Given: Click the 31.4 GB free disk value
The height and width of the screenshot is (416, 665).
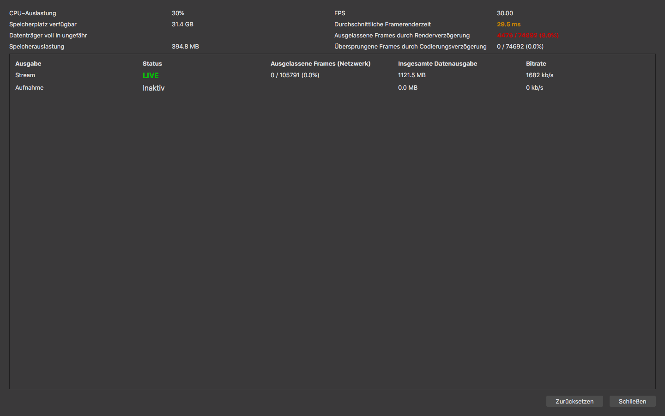Looking at the screenshot, I should [x=182, y=24].
